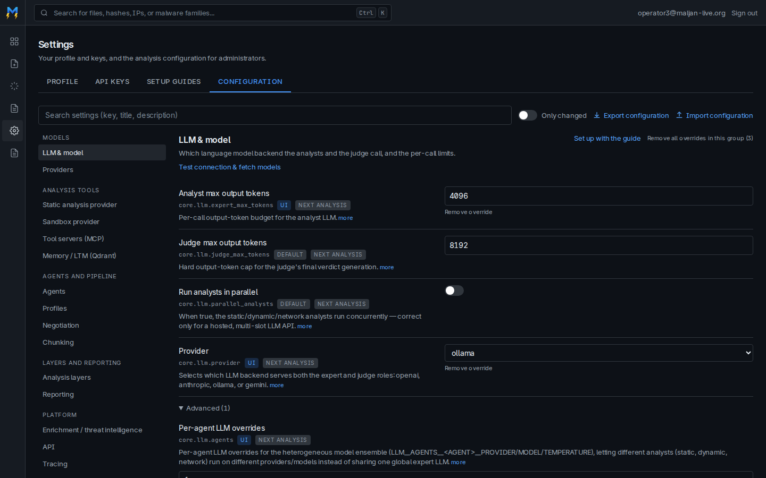Click the Sign out link

tap(744, 13)
